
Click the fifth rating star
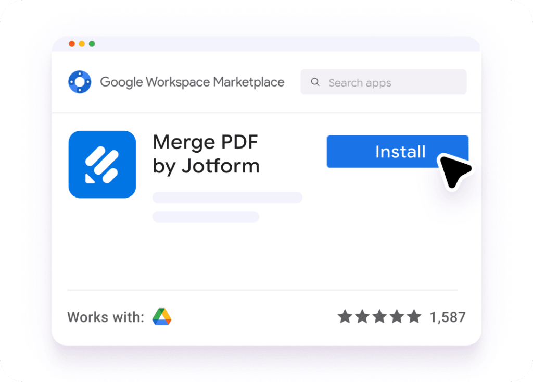pos(413,316)
